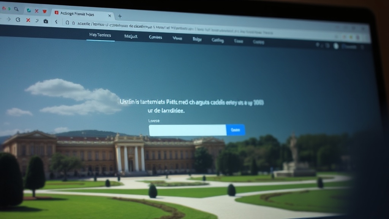
Task: Click the green icon beside the magnifier
Action: [x=9, y=9]
